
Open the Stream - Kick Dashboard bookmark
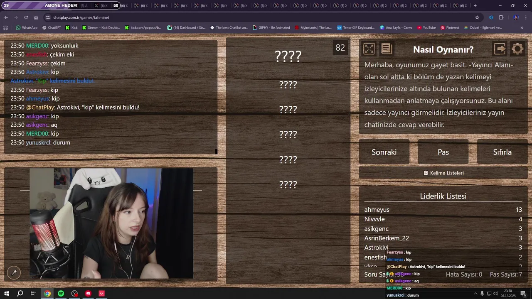[x=101, y=28]
